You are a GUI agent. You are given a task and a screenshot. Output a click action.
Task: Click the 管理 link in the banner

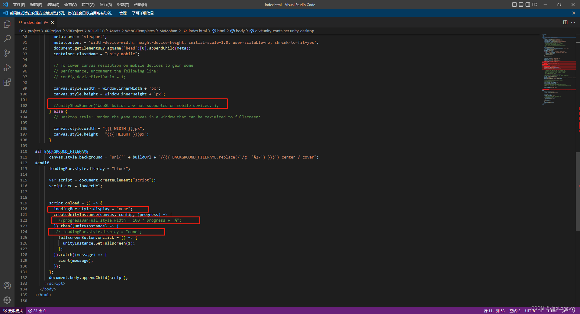coord(123,13)
